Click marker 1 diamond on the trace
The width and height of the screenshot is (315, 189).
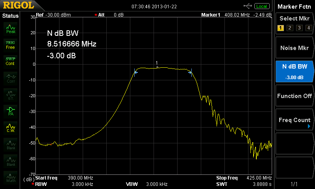(157, 67)
